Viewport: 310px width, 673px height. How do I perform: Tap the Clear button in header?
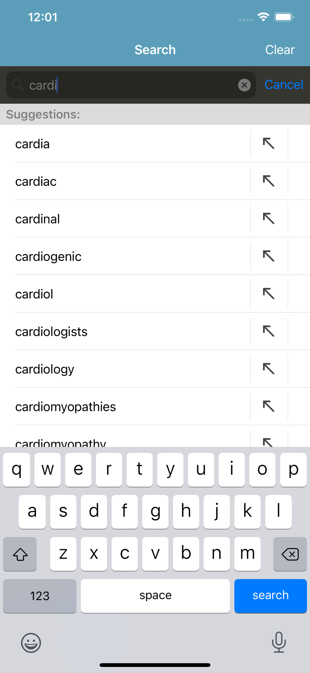click(280, 50)
